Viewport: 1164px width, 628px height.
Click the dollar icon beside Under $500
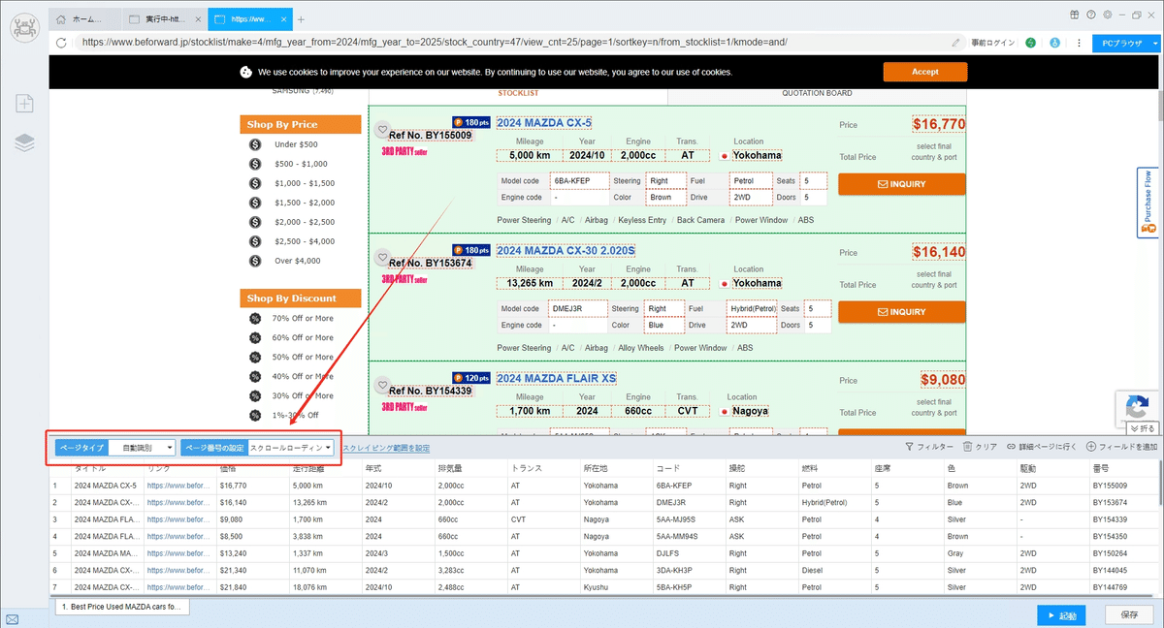point(255,144)
